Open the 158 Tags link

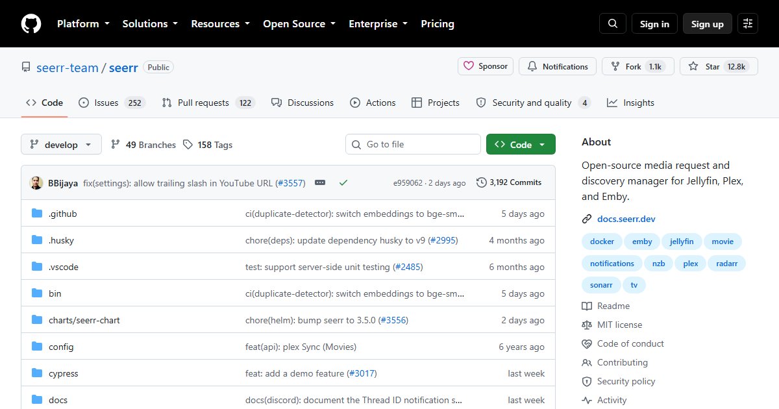click(x=208, y=145)
